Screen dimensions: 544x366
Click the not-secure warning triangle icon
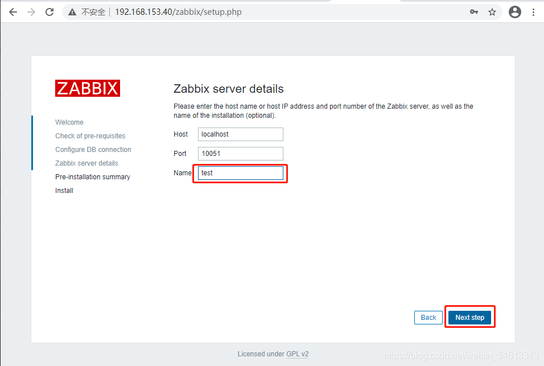click(72, 12)
